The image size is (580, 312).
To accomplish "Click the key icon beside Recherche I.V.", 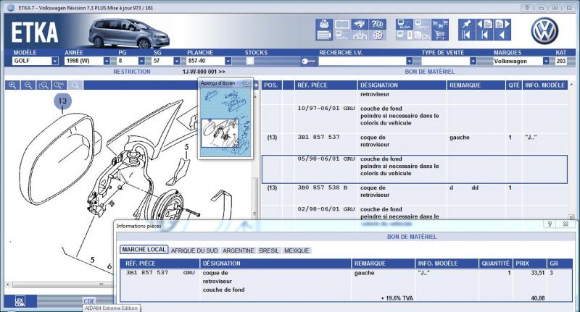I will (308, 62).
